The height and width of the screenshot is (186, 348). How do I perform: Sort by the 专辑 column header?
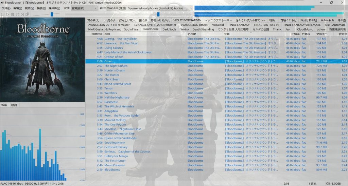click(227, 34)
